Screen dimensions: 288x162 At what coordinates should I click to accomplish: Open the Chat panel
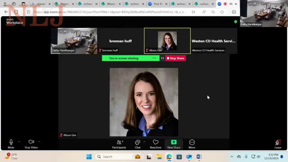pyautogui.click(x=138, y=144)
